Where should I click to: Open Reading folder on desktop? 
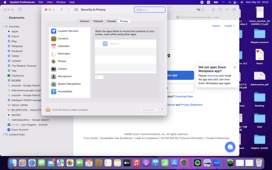[x=259, y=99]
